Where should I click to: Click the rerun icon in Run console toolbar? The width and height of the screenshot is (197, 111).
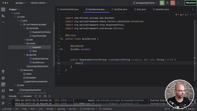[36, 96]
